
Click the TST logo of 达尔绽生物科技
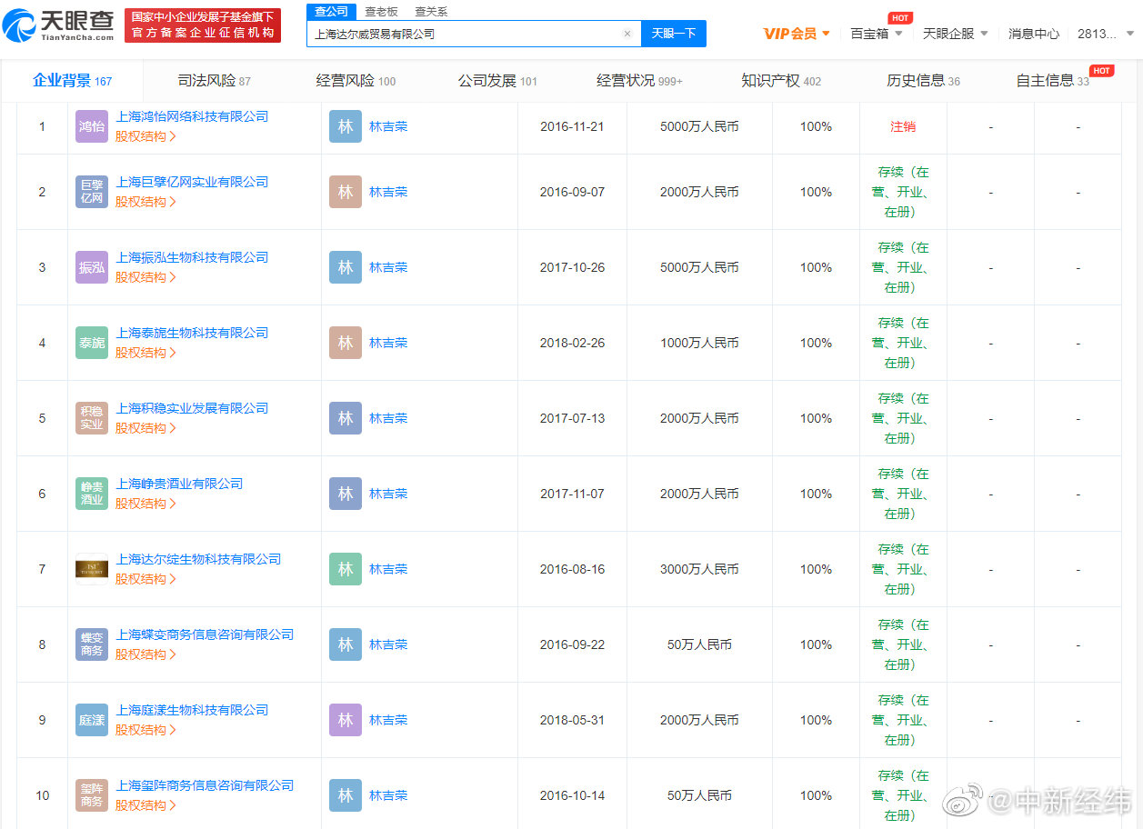(x=91, y=568)
